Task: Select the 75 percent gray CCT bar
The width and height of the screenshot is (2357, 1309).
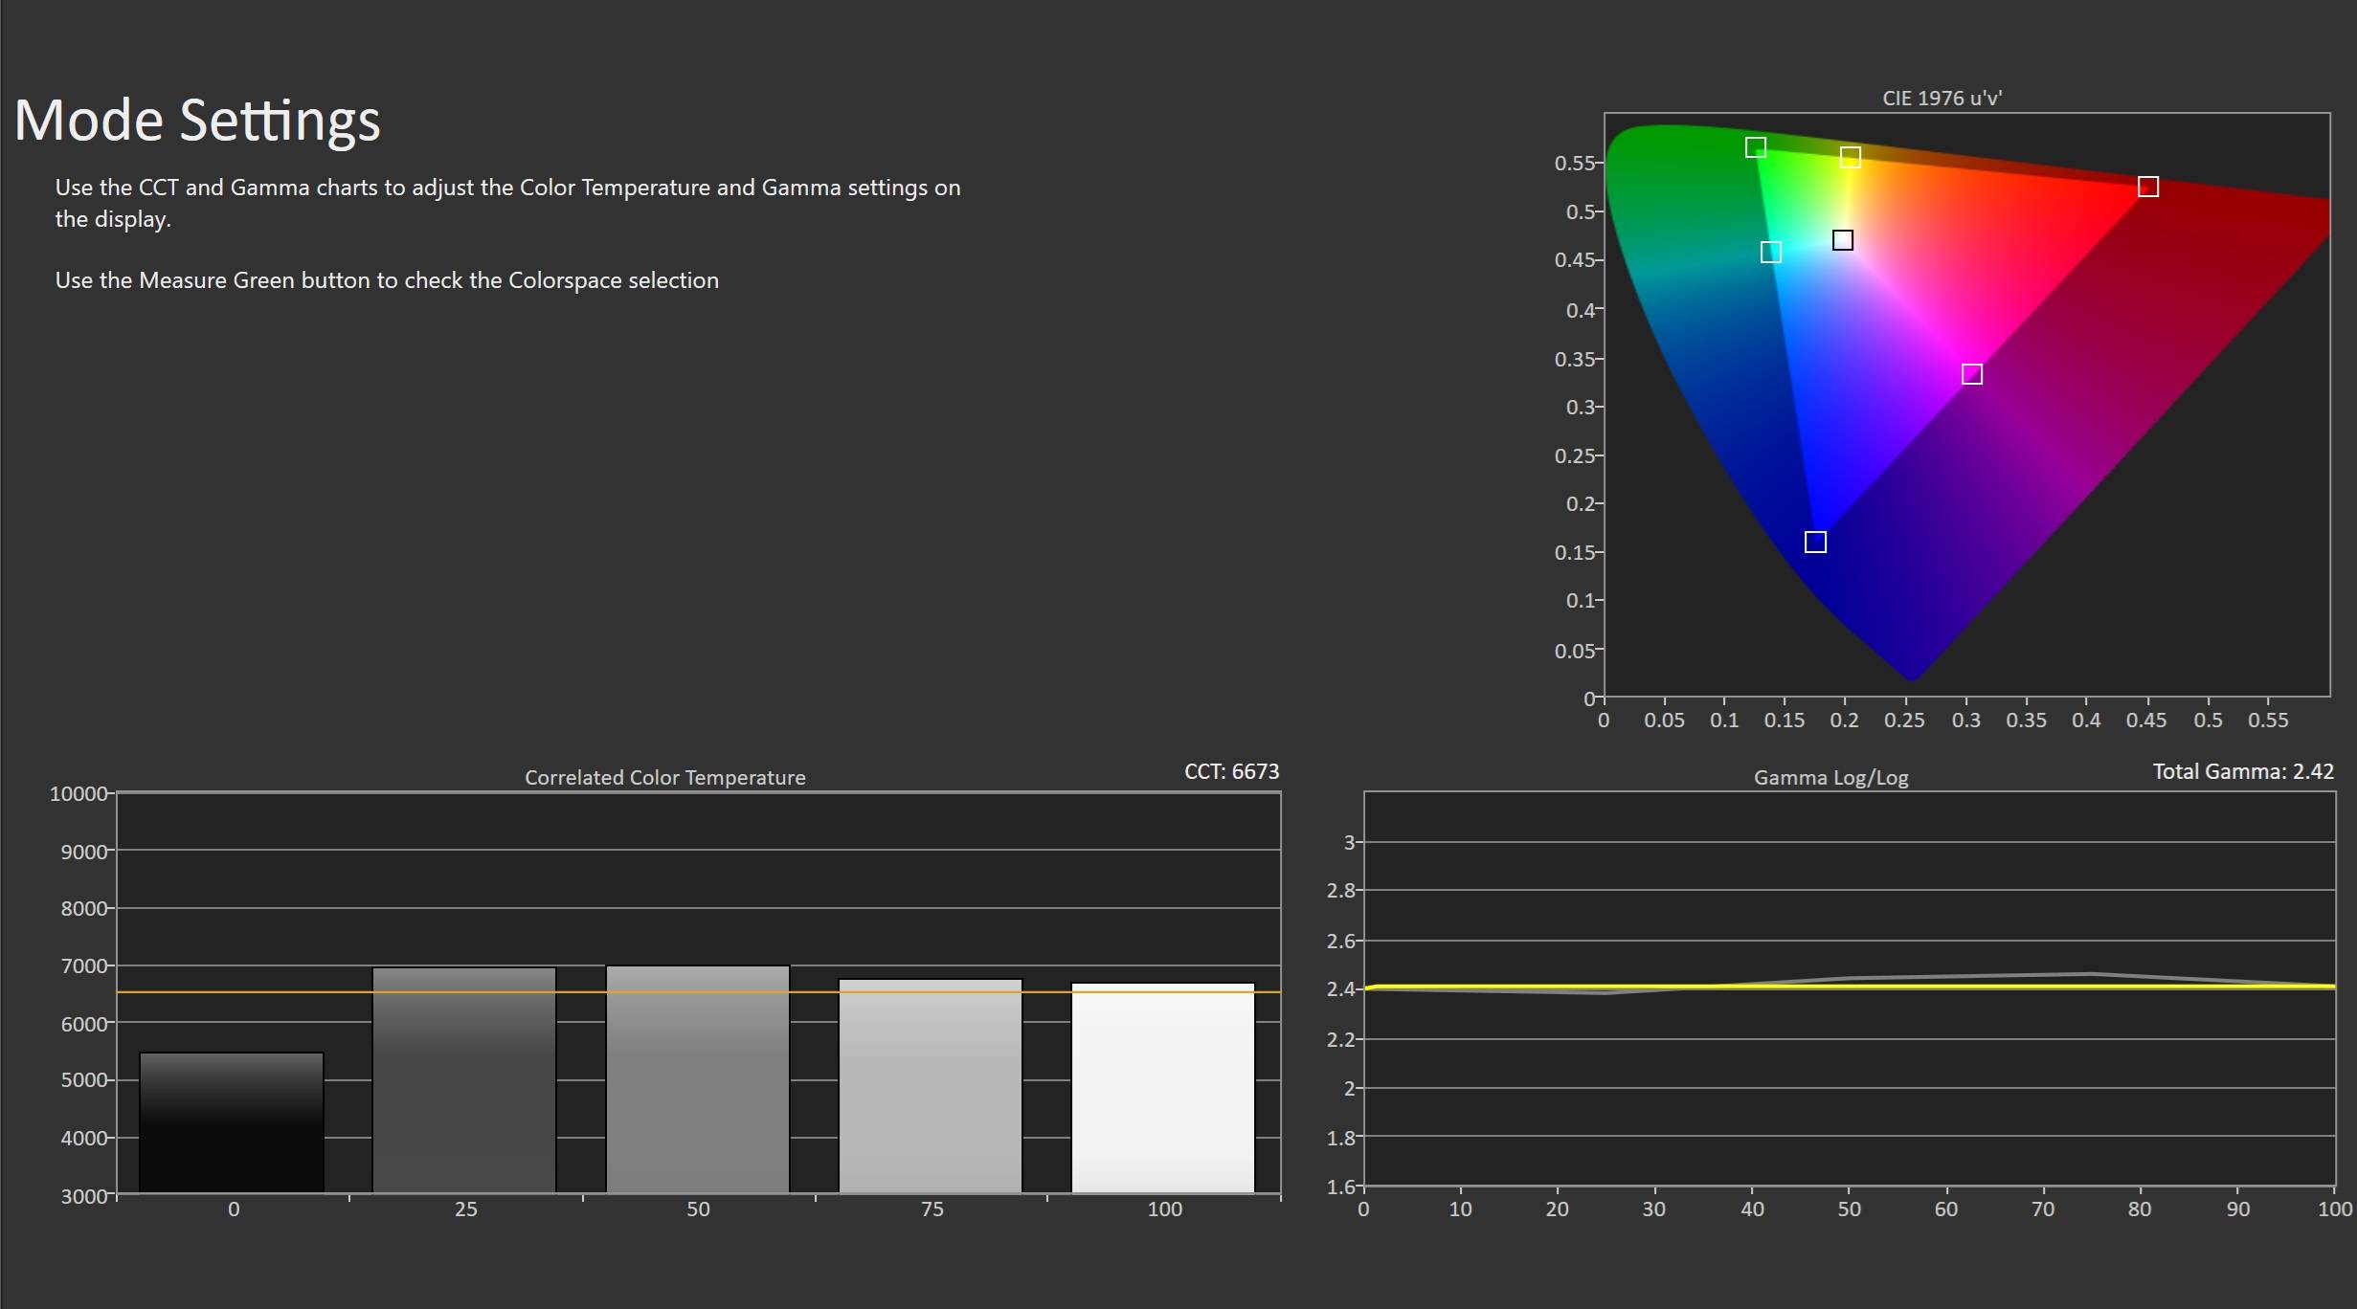Action: click(x=931, y=1086)
